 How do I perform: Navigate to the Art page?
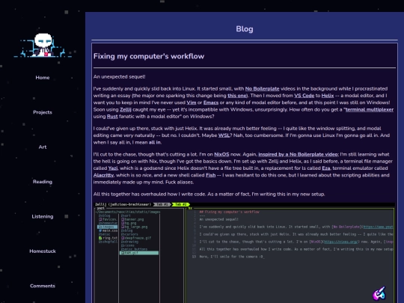click(43, 147)
